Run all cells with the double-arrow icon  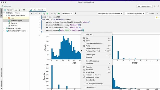pos(59,13)
